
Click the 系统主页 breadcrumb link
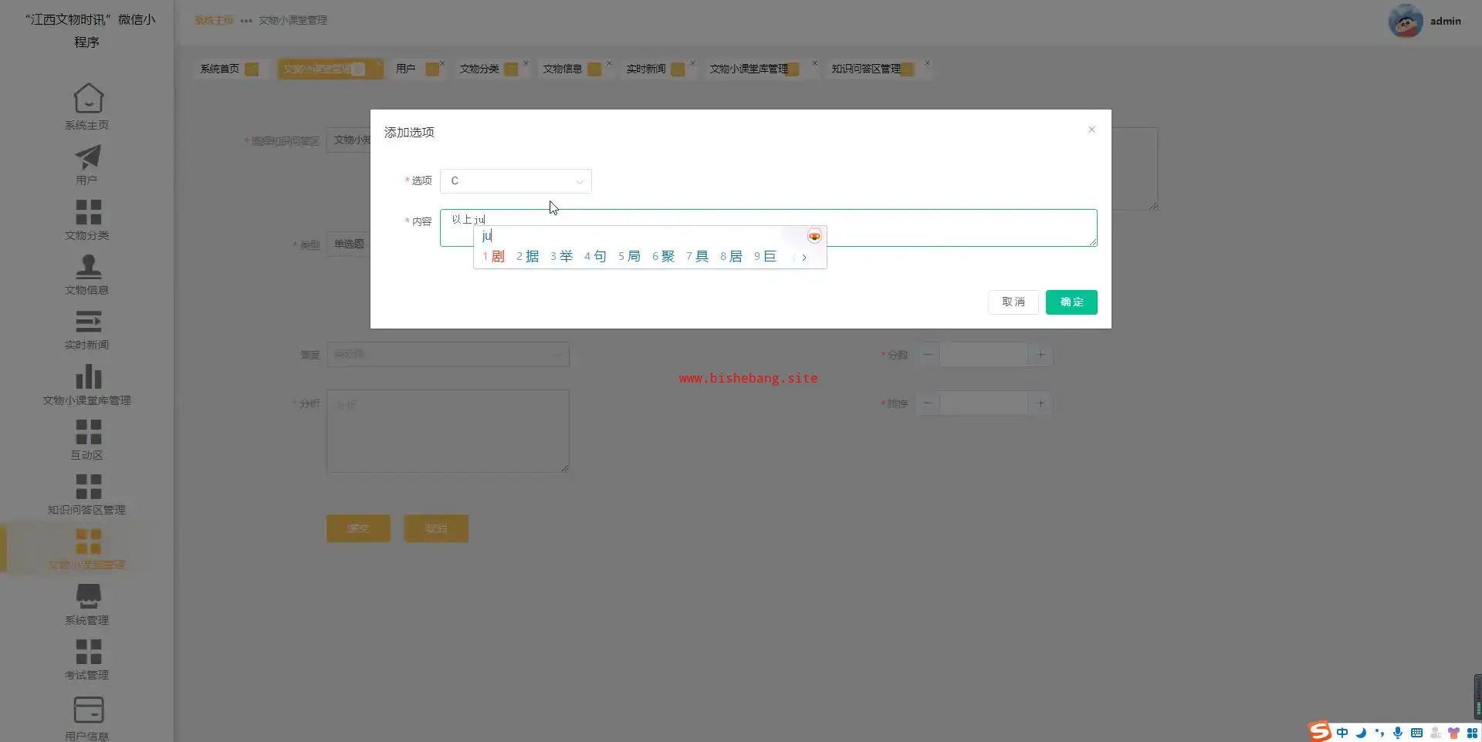click(x=214, y=20)
